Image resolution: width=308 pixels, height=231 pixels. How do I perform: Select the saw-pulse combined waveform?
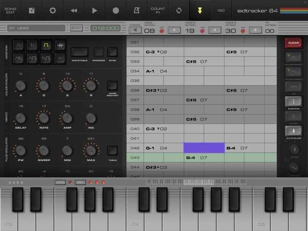(46, 58)
